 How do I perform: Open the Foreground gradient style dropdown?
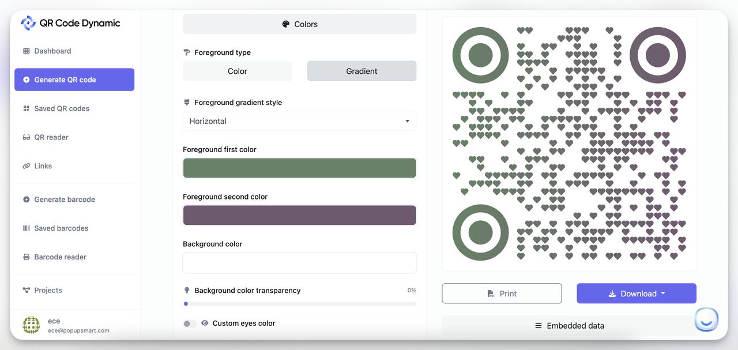point(299,121)
